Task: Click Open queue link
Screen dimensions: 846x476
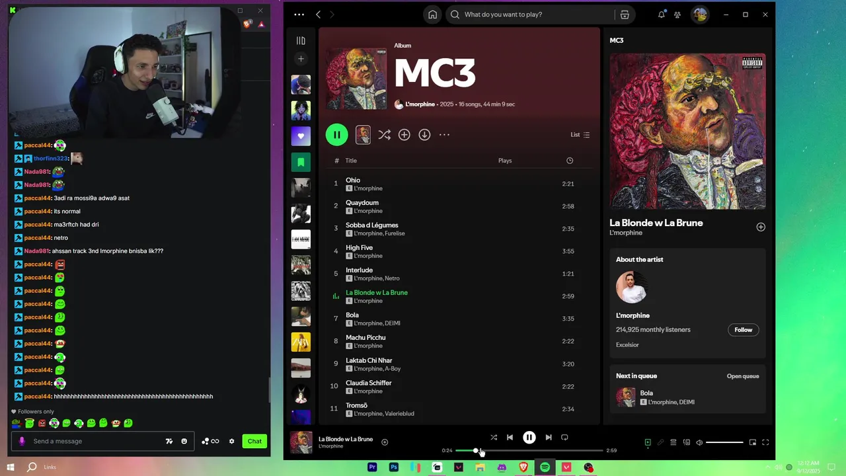Action: click(x=743, y=376)
